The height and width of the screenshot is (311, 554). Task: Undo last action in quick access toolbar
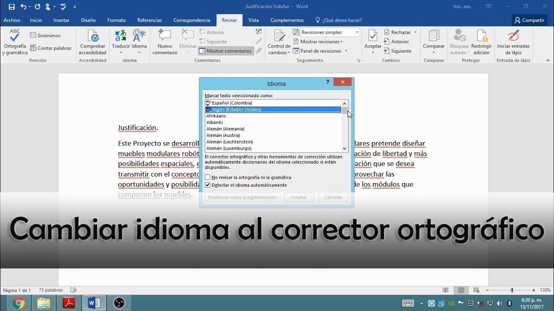23,6
